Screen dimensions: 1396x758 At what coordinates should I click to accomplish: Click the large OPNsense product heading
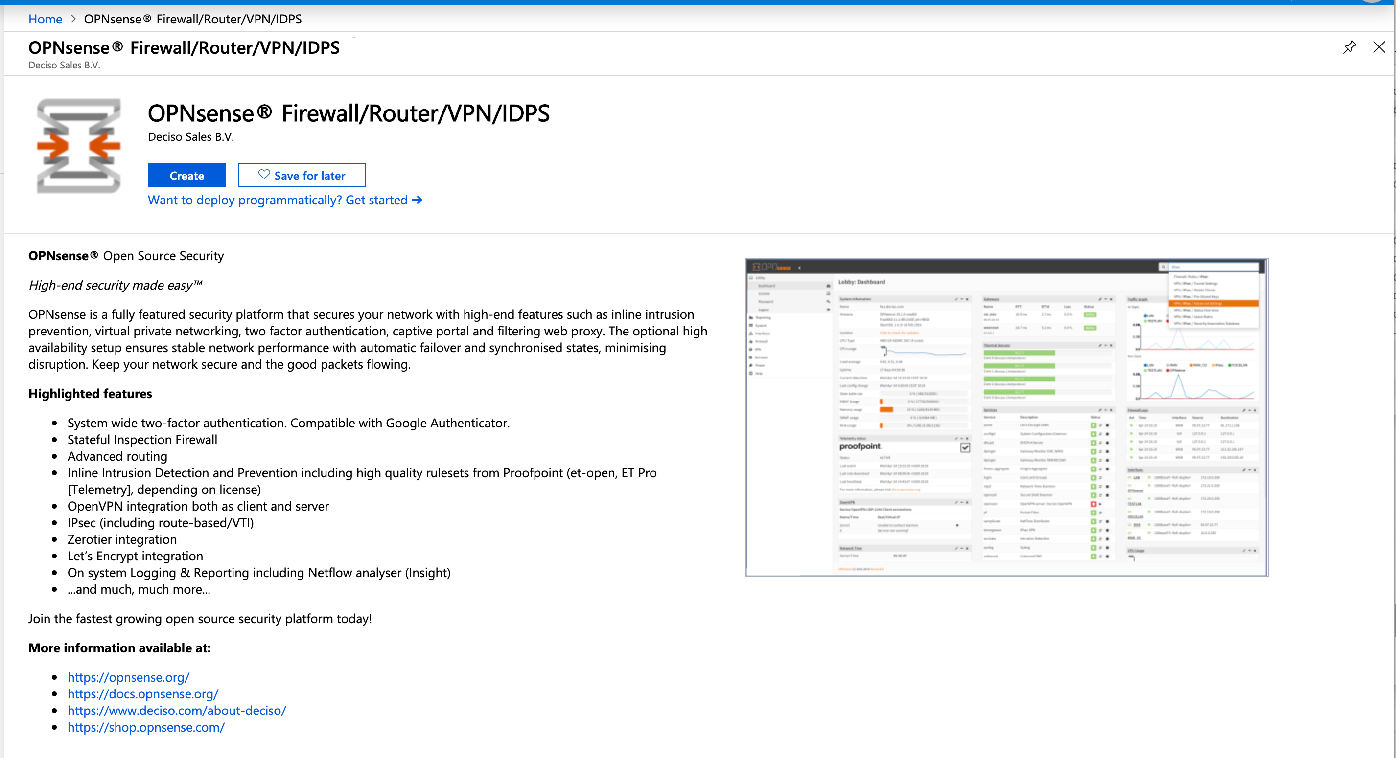click(349, 113)
